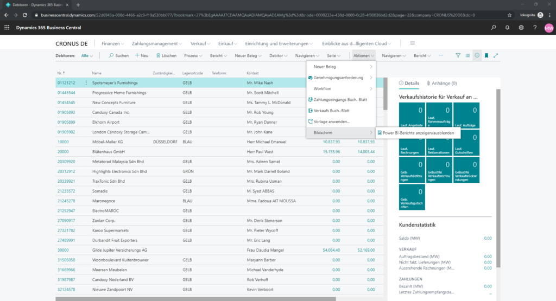The width and height of the screenshot is (556, 301).
Task: Click the search magnifier in header
Action: click(493, 28)
